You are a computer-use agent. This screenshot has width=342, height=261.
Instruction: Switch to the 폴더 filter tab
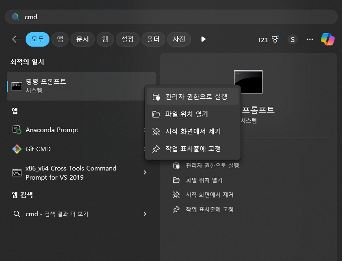click(153, 39)
